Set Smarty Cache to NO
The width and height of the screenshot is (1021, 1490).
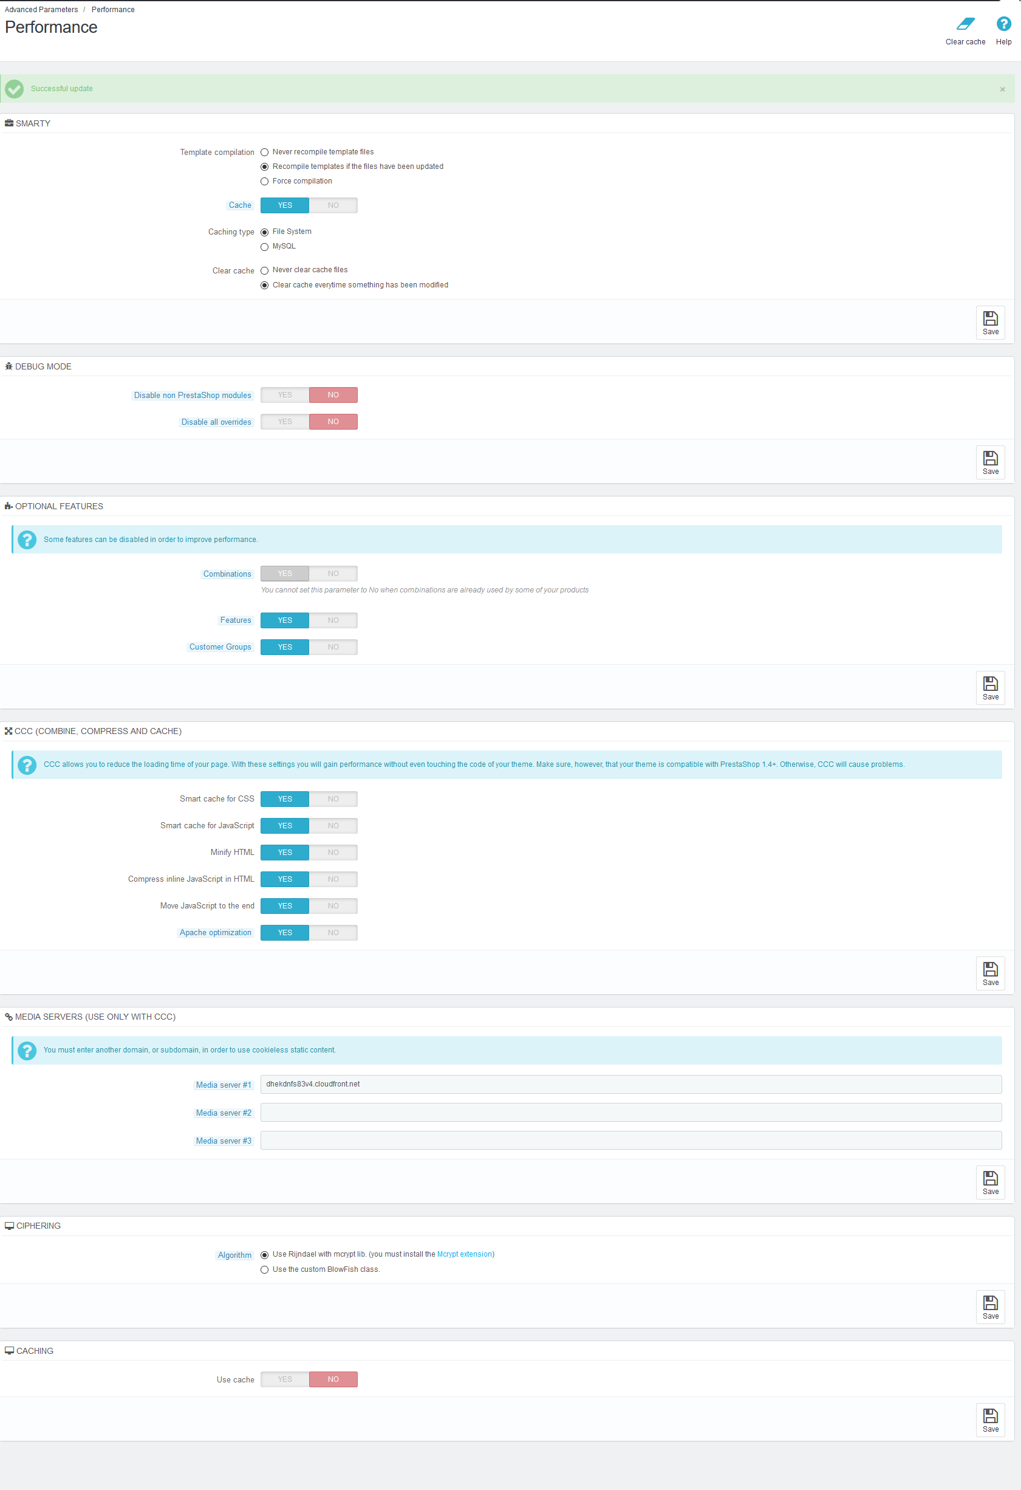[x=333, y=205]
